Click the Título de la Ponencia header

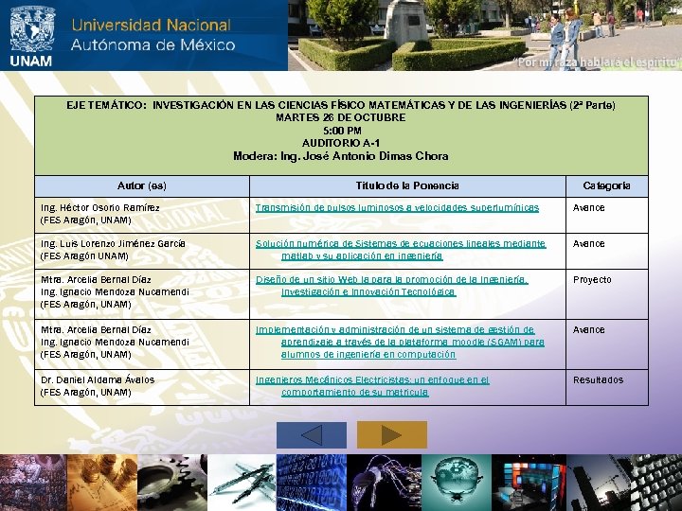(407, 186)
